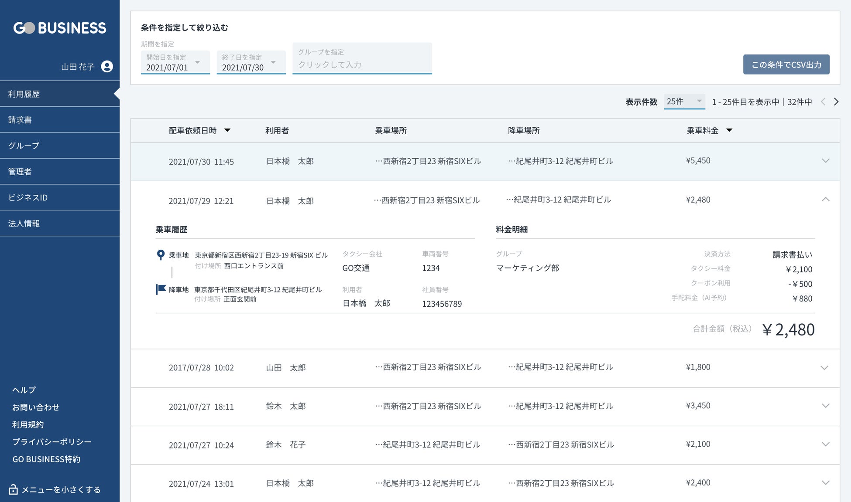Click the lock icon to shrink the menu
The width and height of the screenshot is (851, 502).
14,489
